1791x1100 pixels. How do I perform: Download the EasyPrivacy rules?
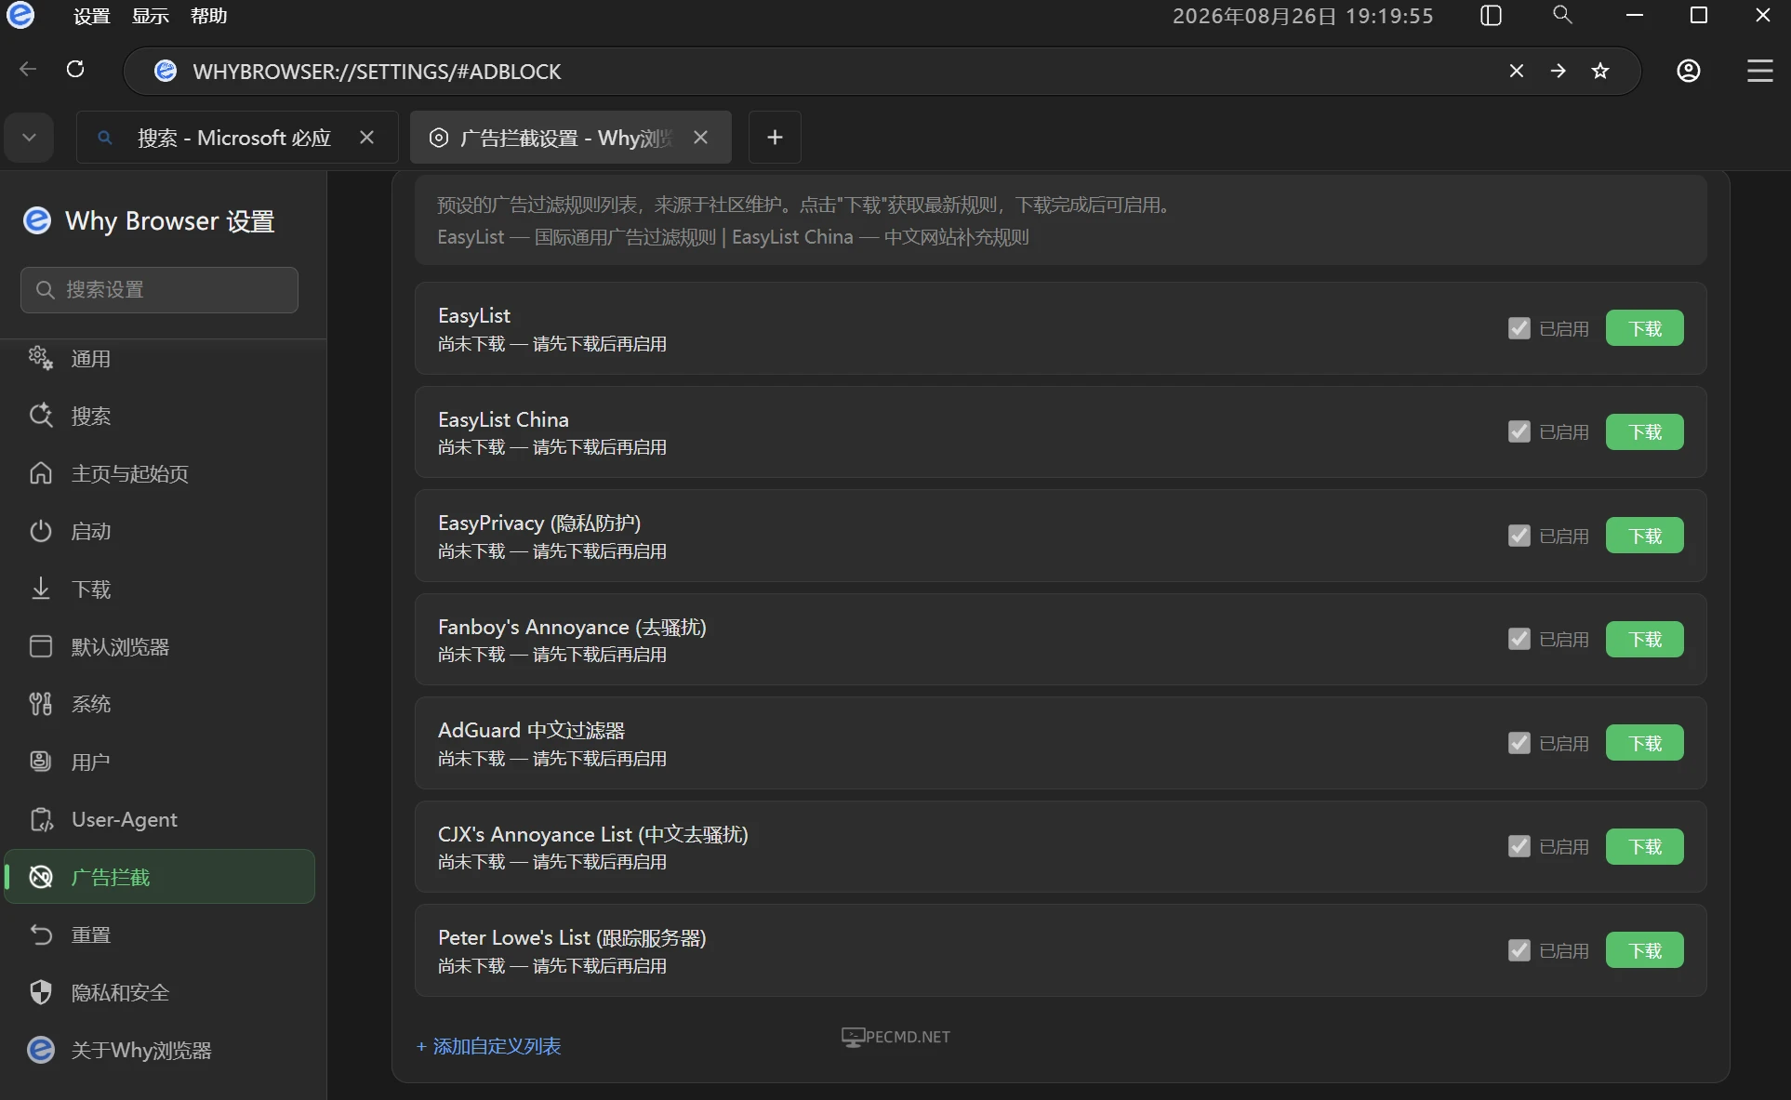pyautogui.click(x=1644, y=536)
